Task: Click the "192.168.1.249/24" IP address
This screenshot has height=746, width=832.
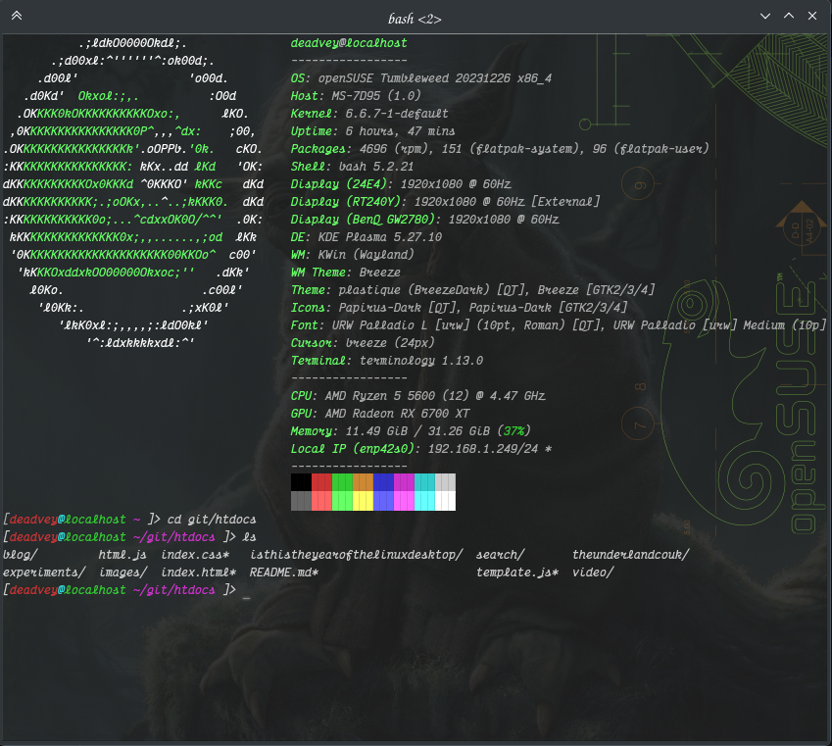Action: click(x=483, y=449)
